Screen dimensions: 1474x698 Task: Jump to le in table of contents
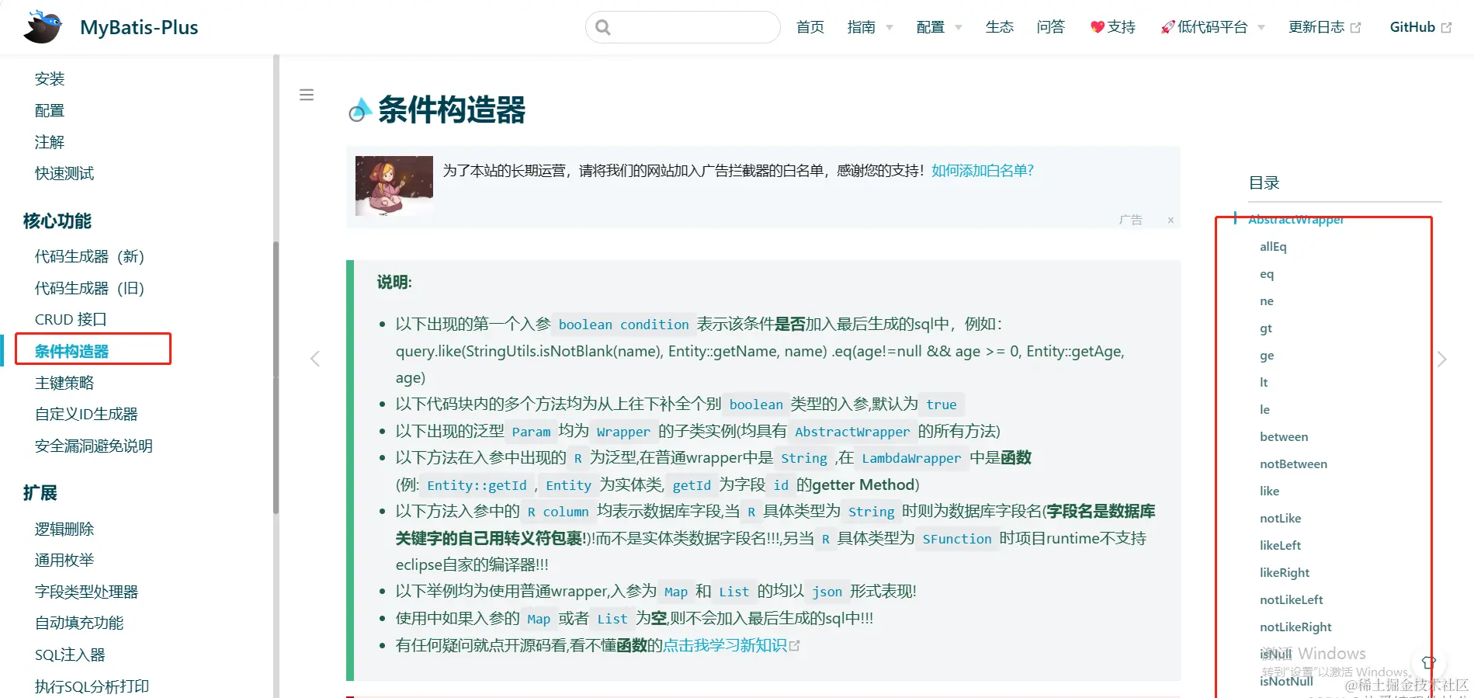1265,410
